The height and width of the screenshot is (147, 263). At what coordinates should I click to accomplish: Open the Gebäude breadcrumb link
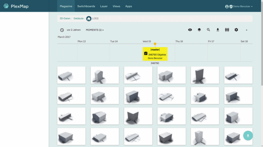point(78,19)
